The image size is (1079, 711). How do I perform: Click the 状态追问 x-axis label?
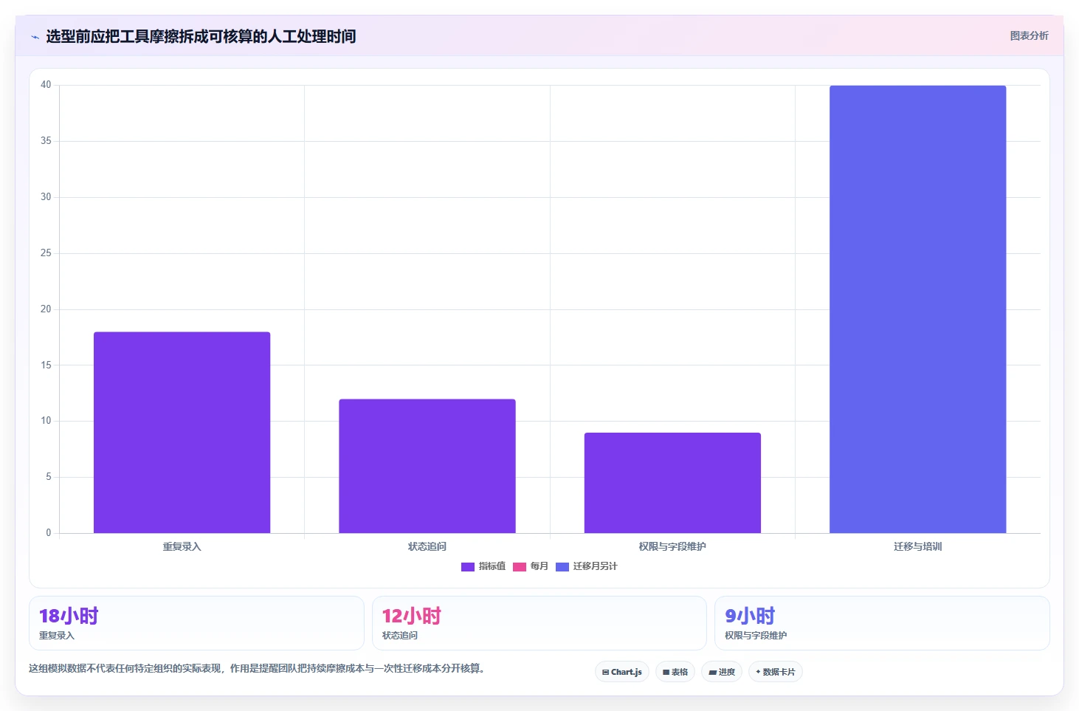[x=427, y=547]
